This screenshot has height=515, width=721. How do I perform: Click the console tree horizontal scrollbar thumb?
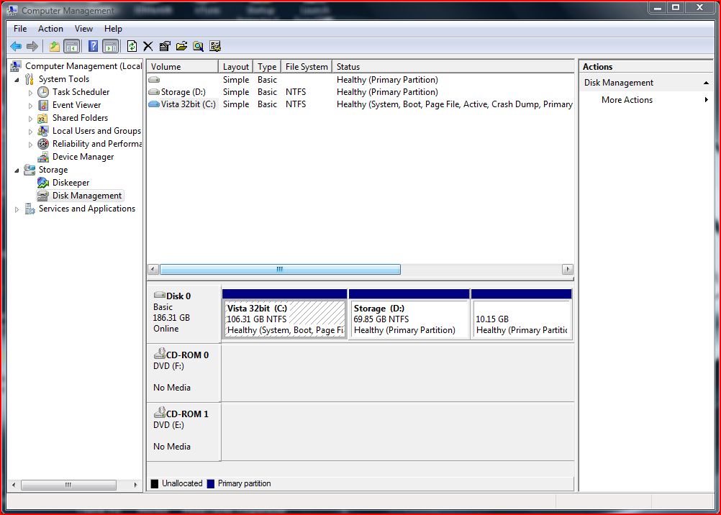coord(68,485)
